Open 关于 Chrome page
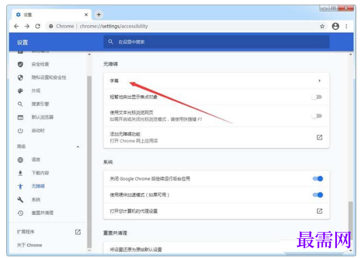 [30, 245]
